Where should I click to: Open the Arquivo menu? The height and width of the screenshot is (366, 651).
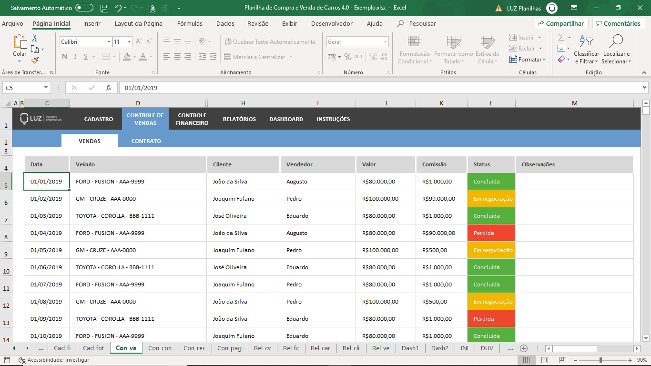pos(12,23)
